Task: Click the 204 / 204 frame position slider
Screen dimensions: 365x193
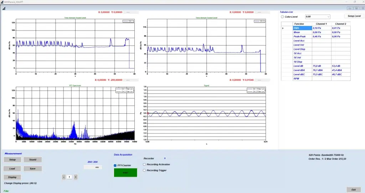Action: point(93,167)
